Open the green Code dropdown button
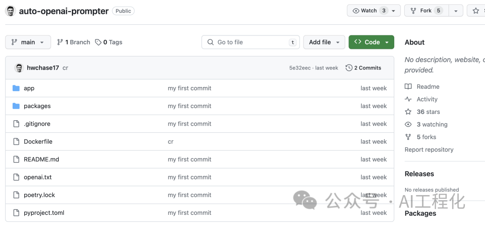Screen dimensions: 485x227 tap(371, 42)
